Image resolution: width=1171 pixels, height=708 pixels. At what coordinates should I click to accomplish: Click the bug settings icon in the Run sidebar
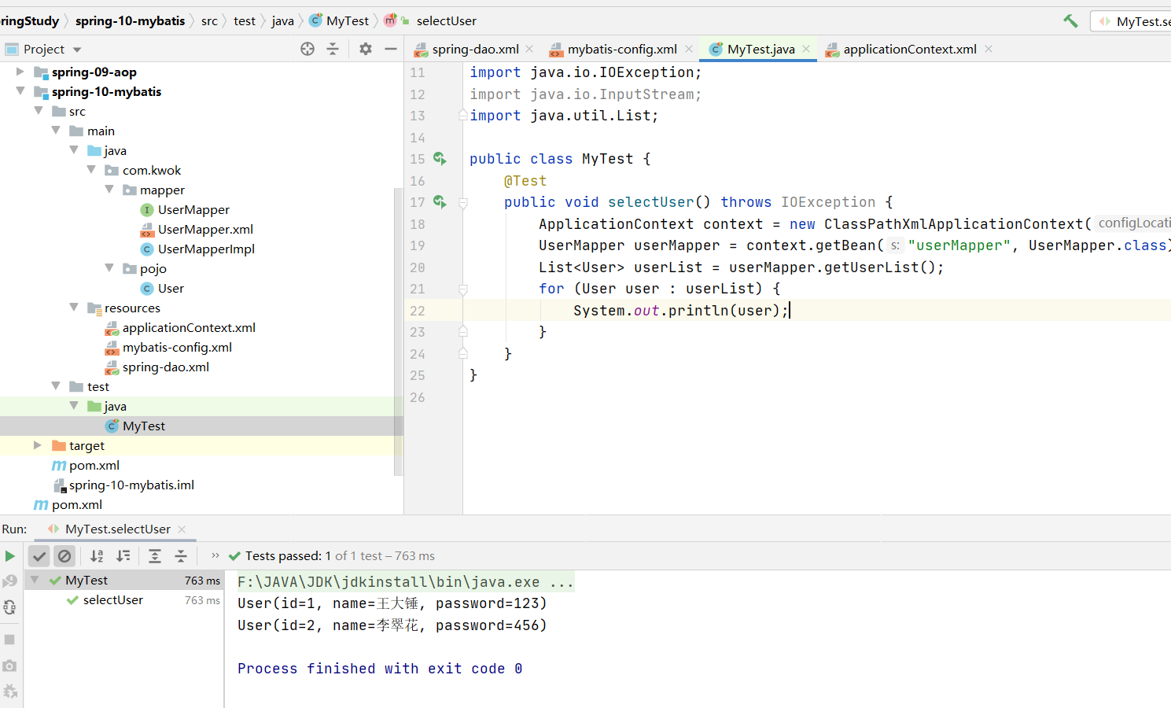pyautogui.click(x=9, y=691)
